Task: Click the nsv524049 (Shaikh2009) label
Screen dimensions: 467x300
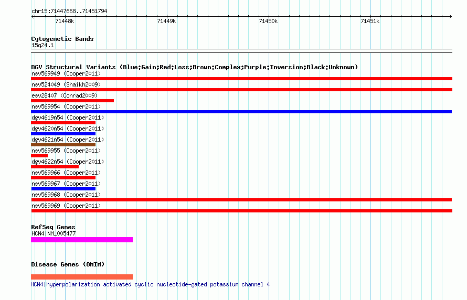Action: [66, 84]
